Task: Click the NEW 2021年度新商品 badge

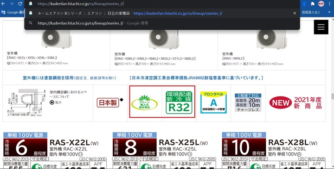Action: click(x=295, y=103)
